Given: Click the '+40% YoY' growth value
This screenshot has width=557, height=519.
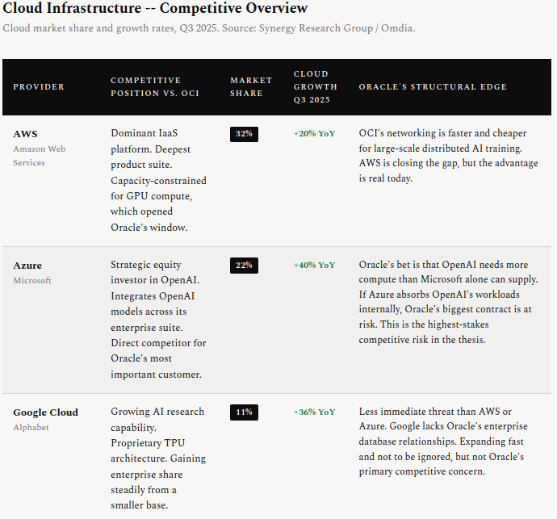Looking at the screenshot, I should (x=314, y=265).
